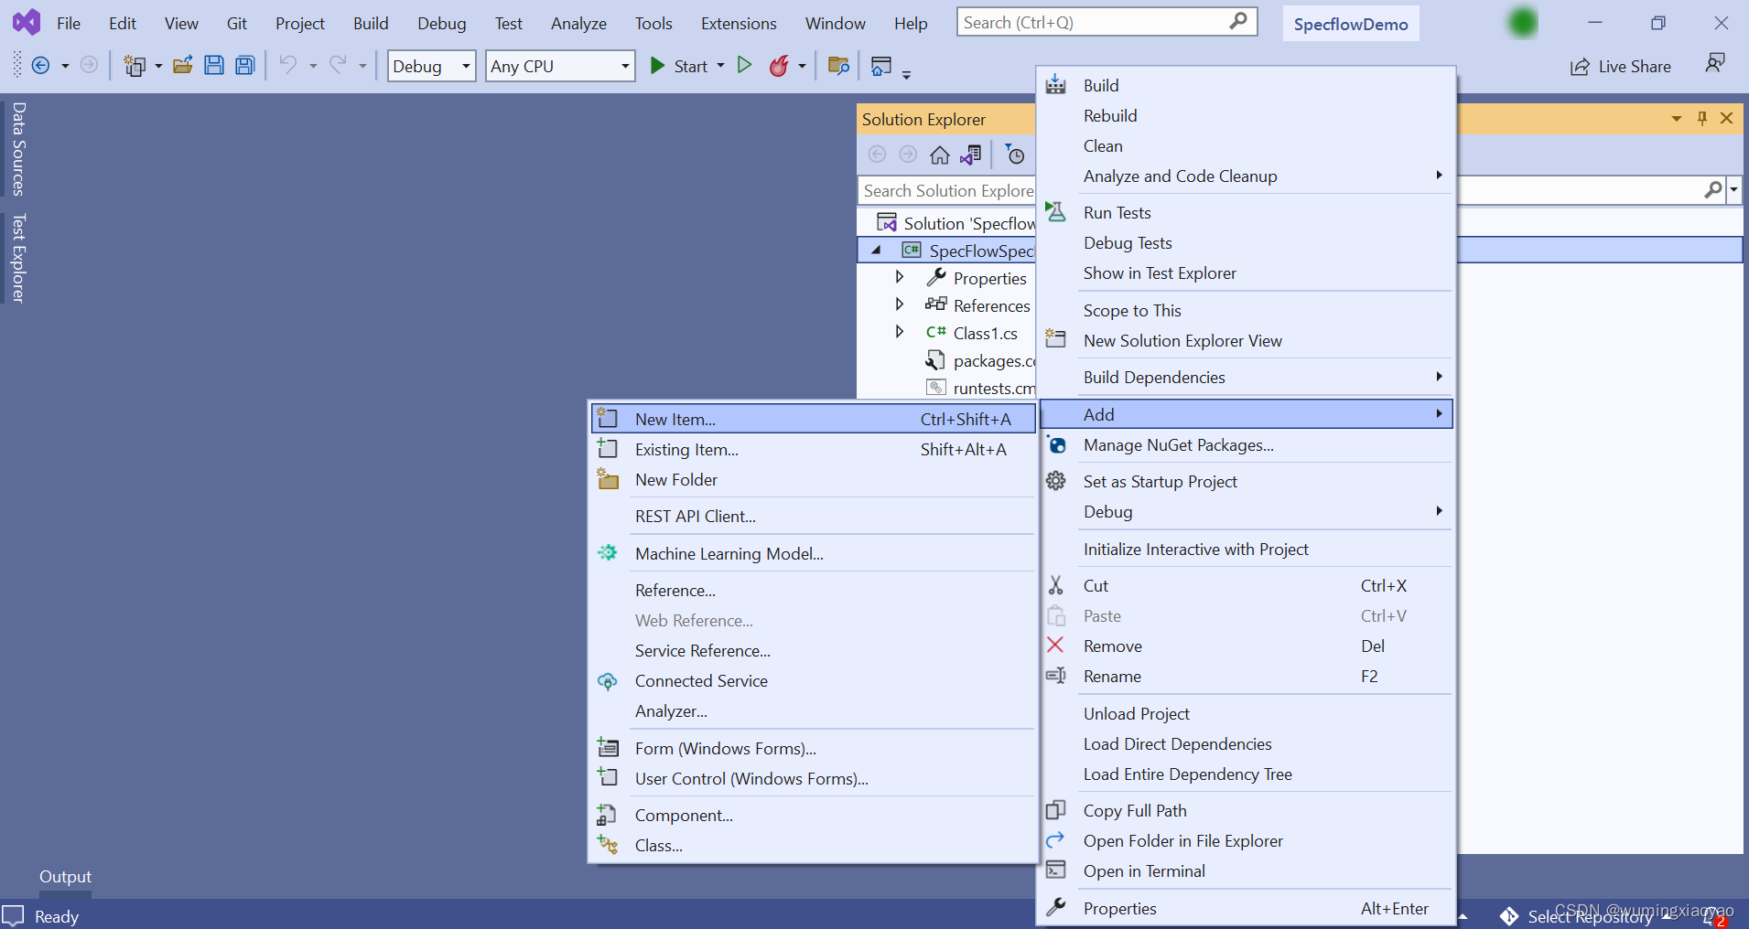Click the Start Without Debugging green arrow icon
This screenshot has height=929, width=1749.
[x=744, y=65]
